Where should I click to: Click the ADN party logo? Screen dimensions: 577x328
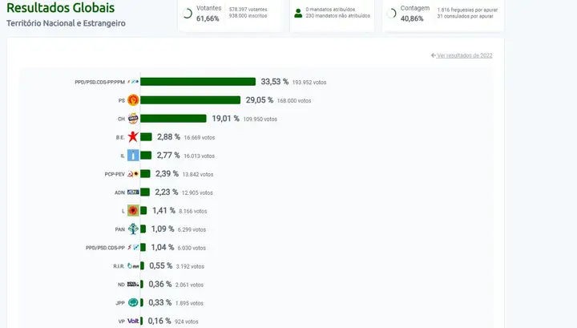134,192
